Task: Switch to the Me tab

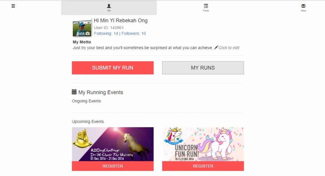Action: [x=109, y=8]
